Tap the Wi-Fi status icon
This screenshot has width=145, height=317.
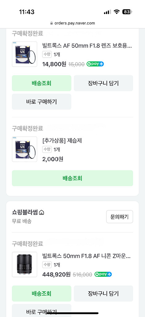[x=116, y=12]
